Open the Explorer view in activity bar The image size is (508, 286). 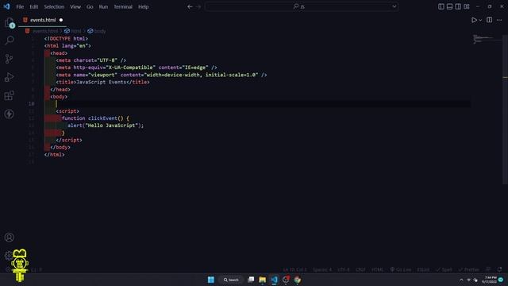coord(10,22)
